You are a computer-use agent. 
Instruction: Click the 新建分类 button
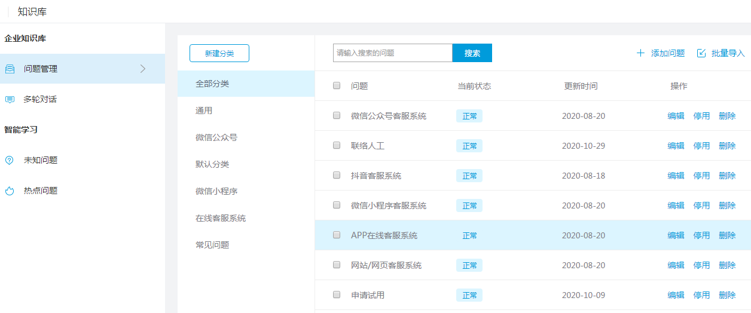click(x=219, y=53)
